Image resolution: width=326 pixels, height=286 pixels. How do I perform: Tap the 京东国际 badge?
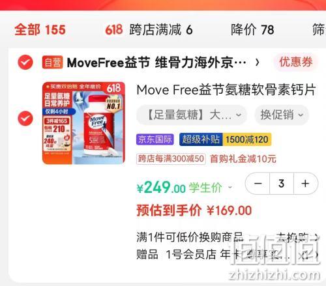[155, 139]
